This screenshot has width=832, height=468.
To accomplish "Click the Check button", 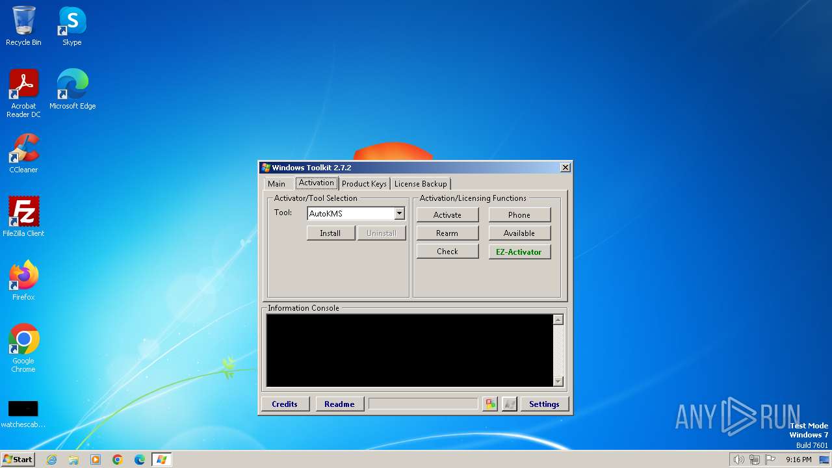I will tap(447, 251).
